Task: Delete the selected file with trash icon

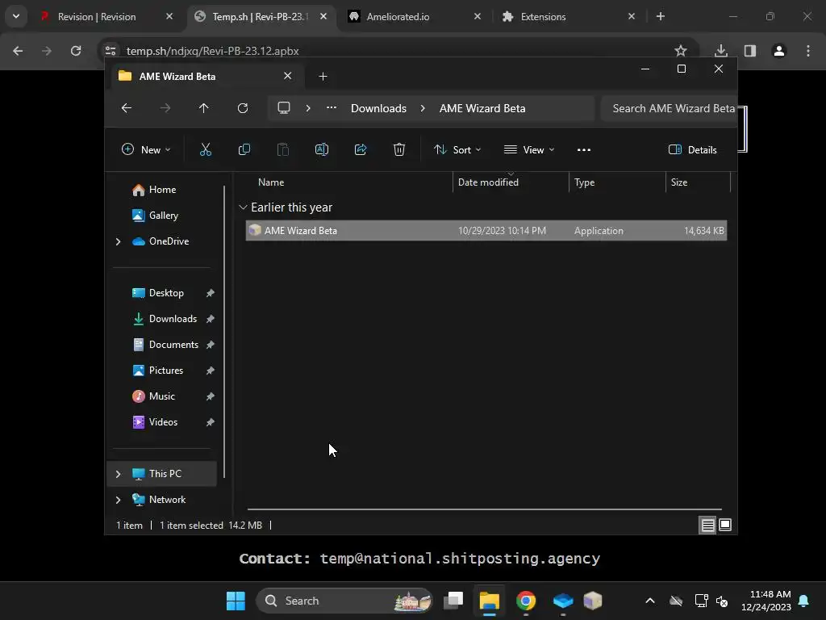Action: [399, 149]
